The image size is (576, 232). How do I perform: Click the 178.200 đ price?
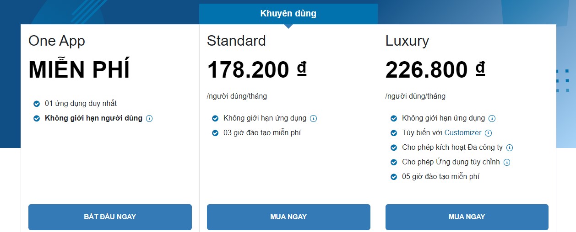(x=256, y=70)
